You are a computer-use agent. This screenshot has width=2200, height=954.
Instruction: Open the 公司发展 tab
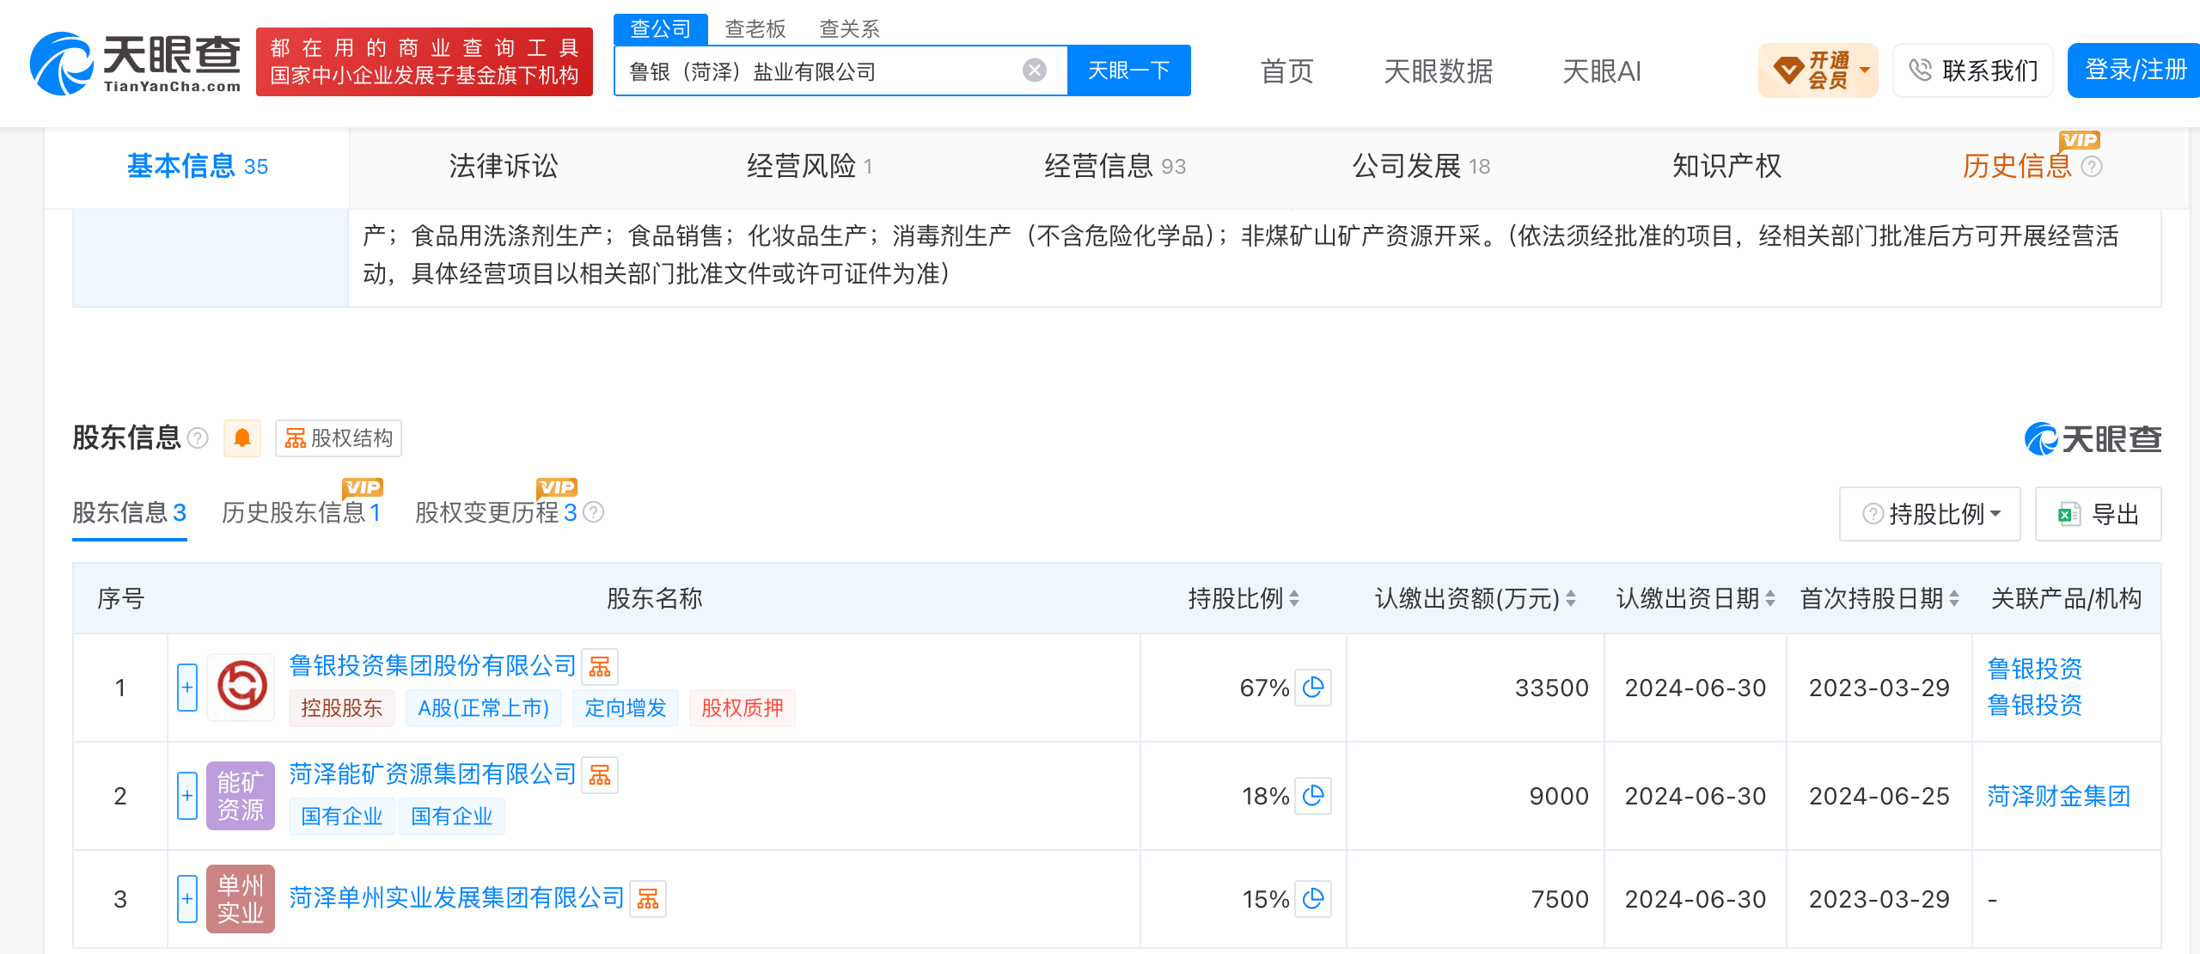coord(1421,166)
